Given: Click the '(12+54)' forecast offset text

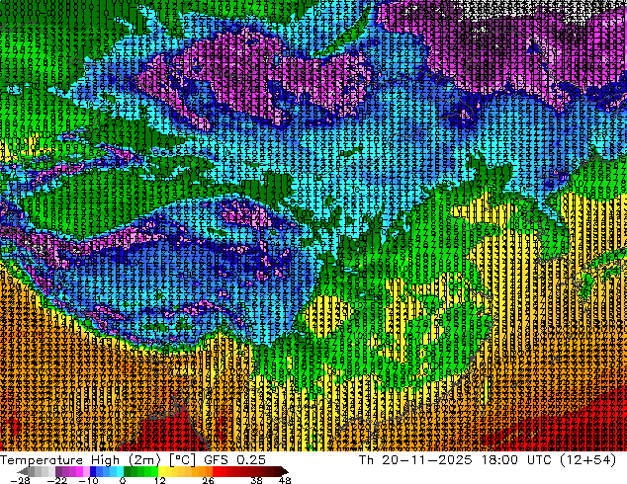Looking at the screenshot, I should 587,460.
